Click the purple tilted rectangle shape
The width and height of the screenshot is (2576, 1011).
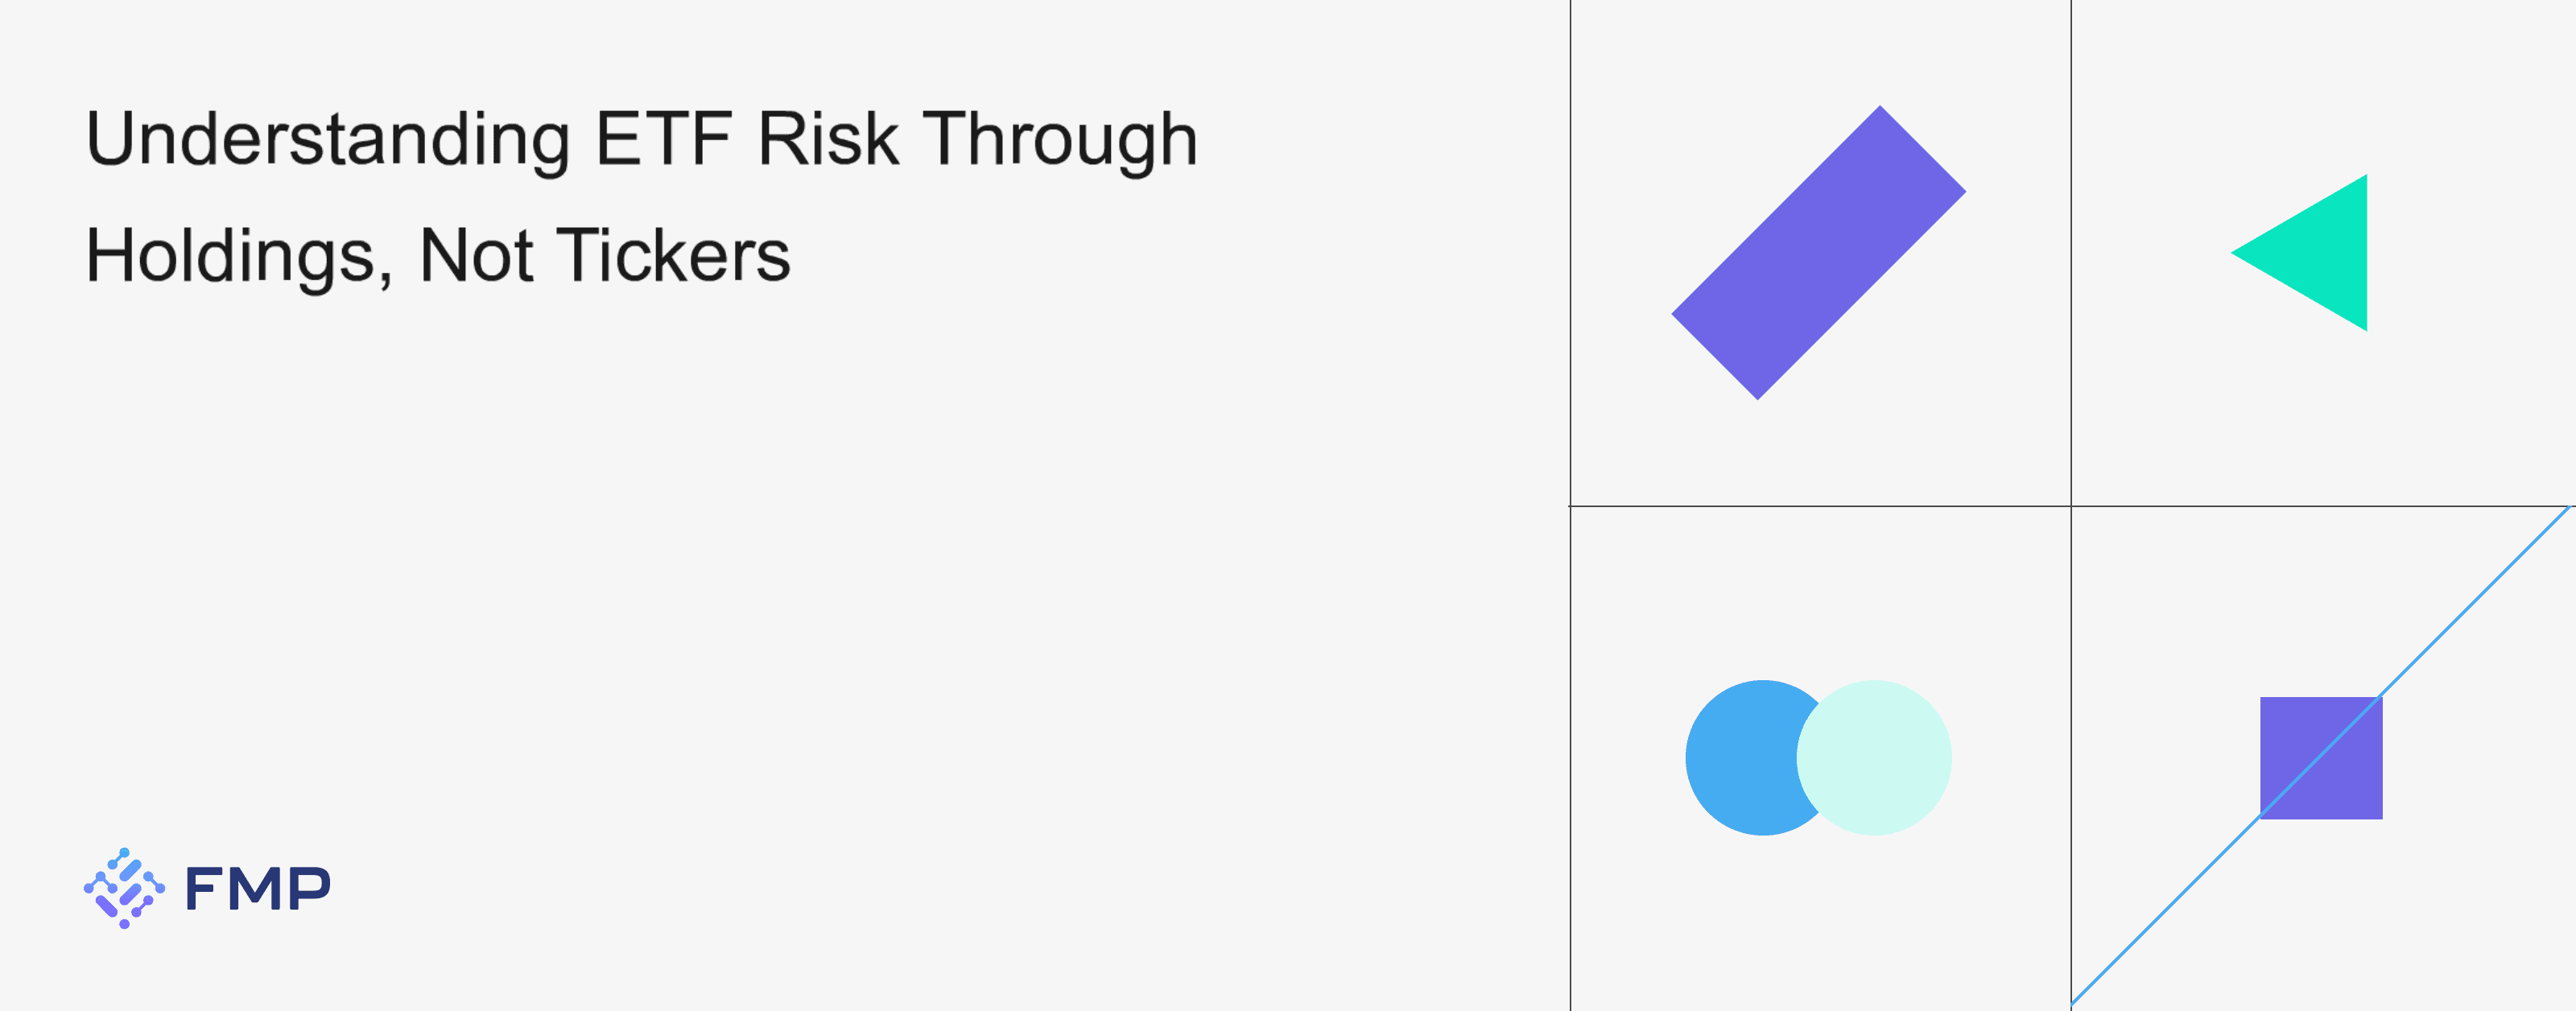click(x=1818, y=253)
